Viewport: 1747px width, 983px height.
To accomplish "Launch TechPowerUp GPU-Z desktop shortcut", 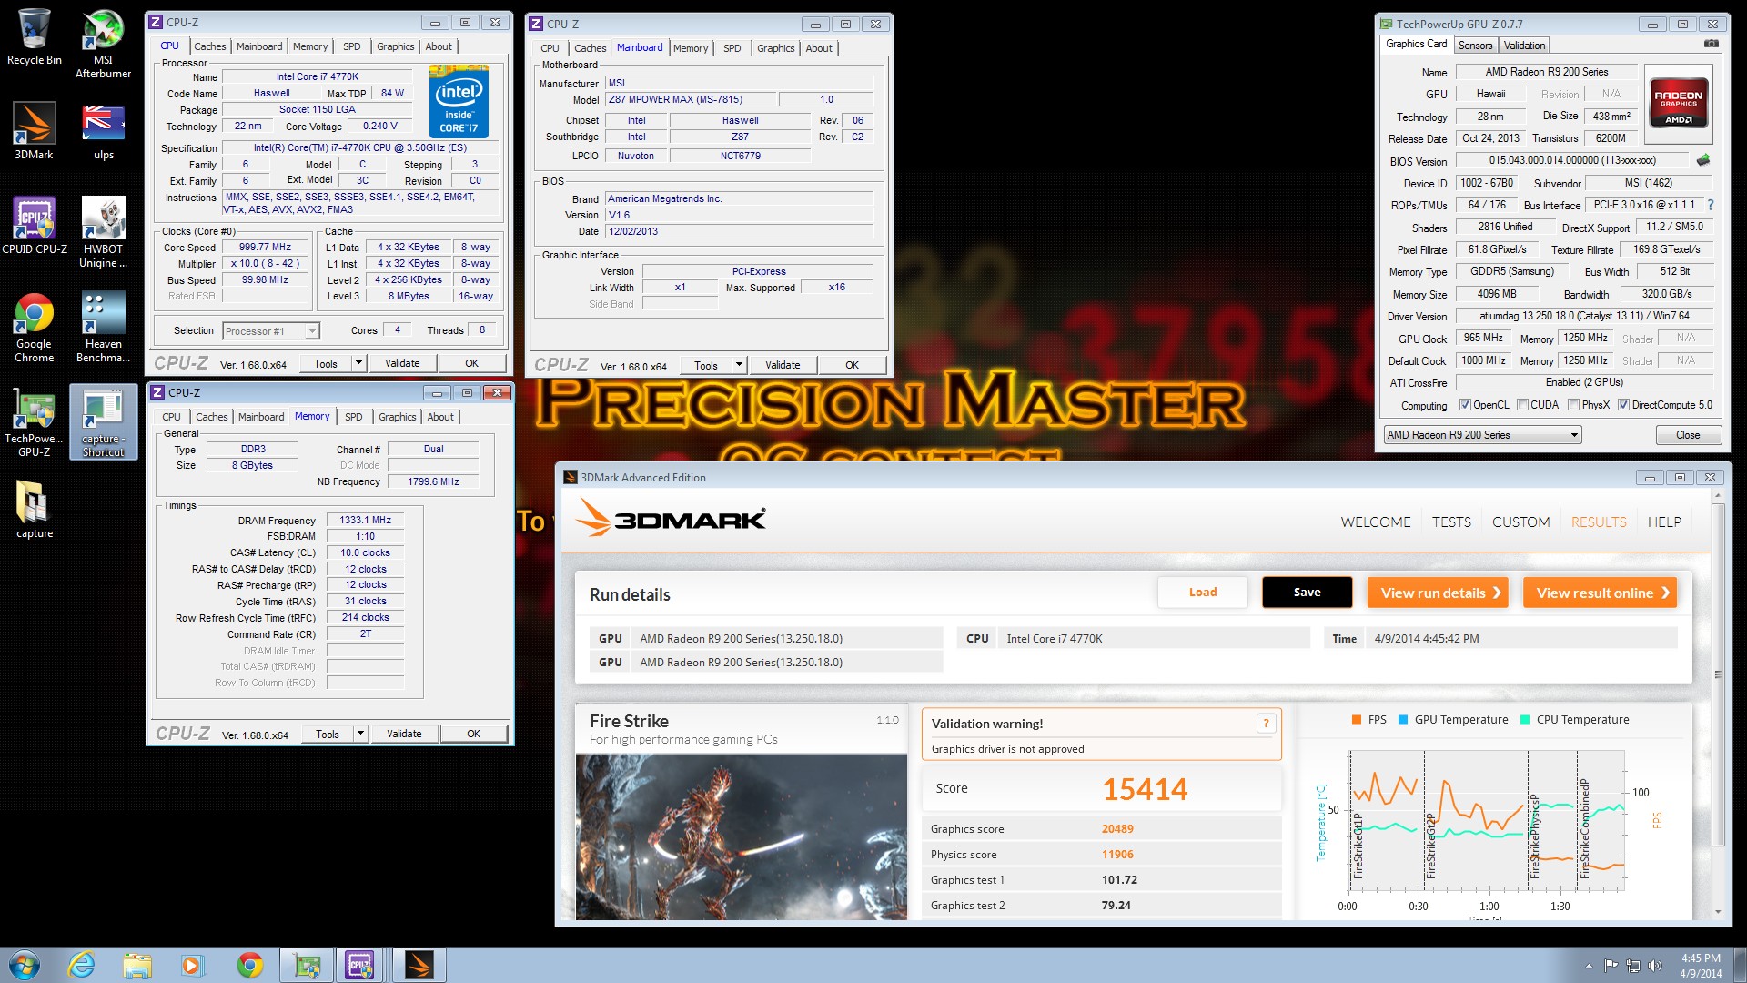I will [x=34, y=422].
